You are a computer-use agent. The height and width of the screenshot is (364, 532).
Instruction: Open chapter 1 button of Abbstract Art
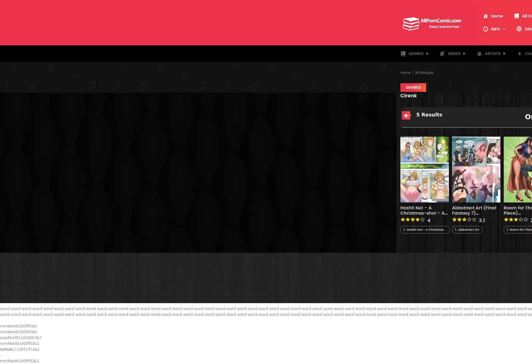467,230
